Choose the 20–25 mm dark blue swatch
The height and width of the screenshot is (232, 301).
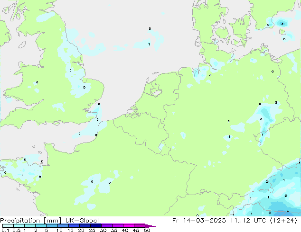tap(85, 226)
